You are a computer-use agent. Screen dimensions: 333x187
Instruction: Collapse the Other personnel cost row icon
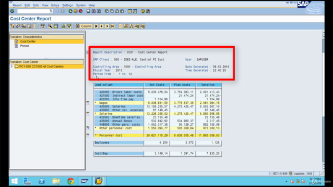[88, 128]
